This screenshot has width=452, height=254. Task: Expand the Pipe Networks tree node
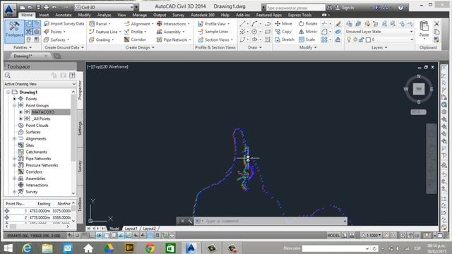click(14, 158)
